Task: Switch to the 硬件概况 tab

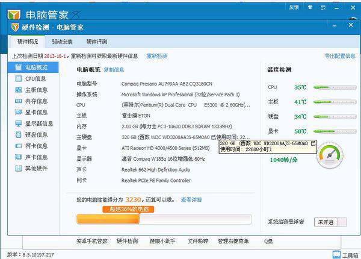Action: pos(28,42)
